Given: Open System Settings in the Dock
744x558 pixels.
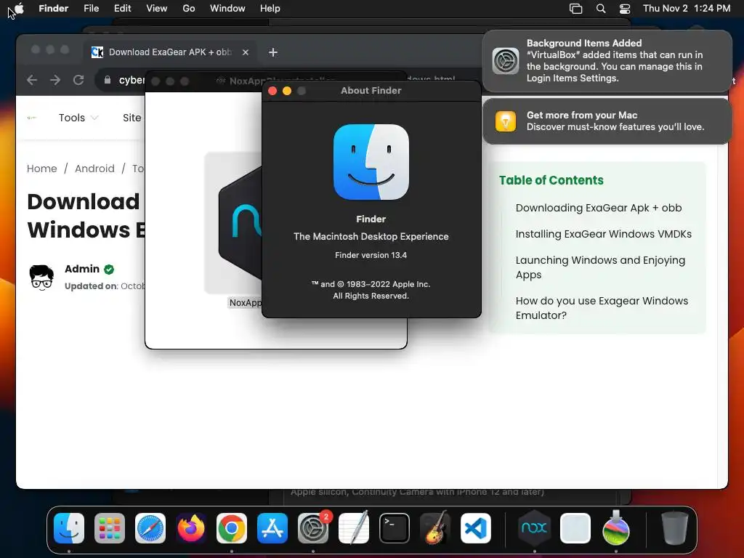Looking at the screenshot, I should 313,528.
